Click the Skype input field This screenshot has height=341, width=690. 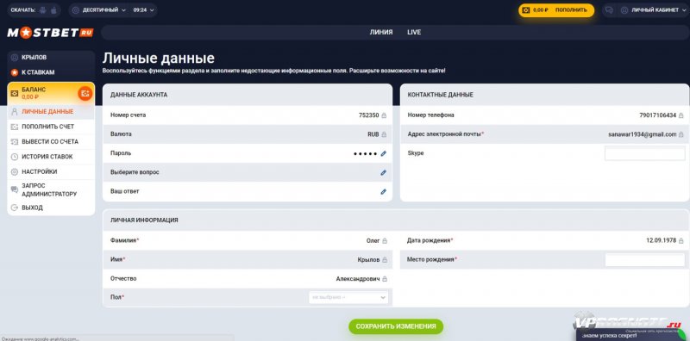[644, 153]
